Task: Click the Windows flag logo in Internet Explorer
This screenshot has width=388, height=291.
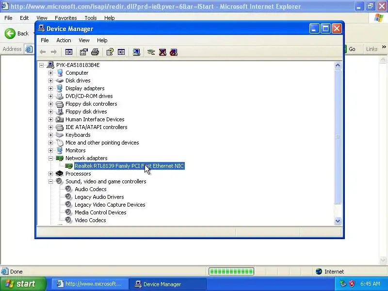Action: pos(379,18)
